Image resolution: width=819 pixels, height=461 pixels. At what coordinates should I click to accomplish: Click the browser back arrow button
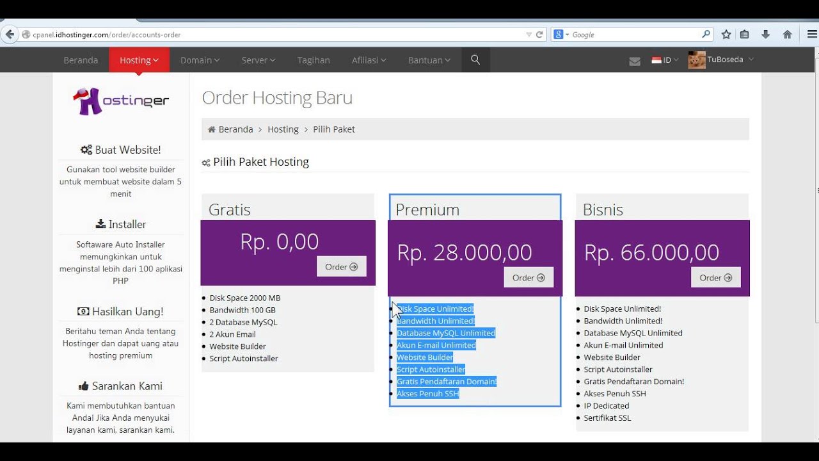click(10, 35)
